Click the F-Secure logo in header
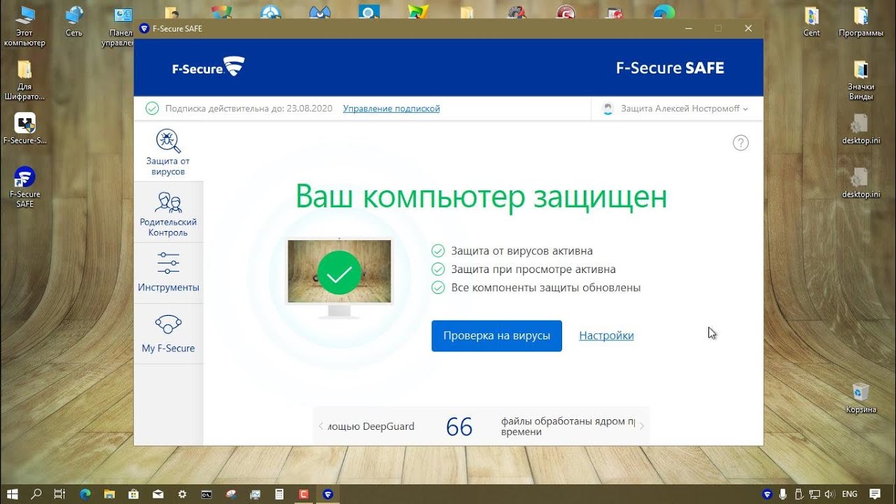 (x=209, y=67)
